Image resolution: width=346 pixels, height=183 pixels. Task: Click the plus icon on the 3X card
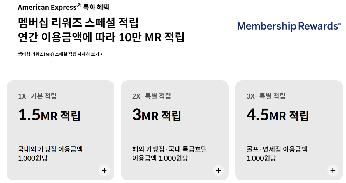333,170
